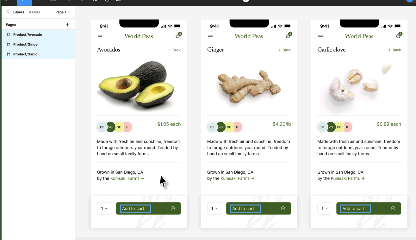Expand the Page 1 dropdown
Viewport: 416px width, 240px height.
pyautogui.click(x=63, y=12)
